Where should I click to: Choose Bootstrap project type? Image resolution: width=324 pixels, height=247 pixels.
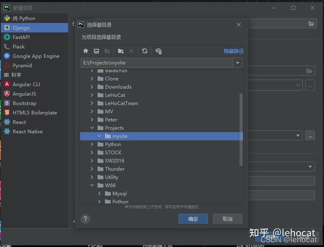[x=34, y=103]
